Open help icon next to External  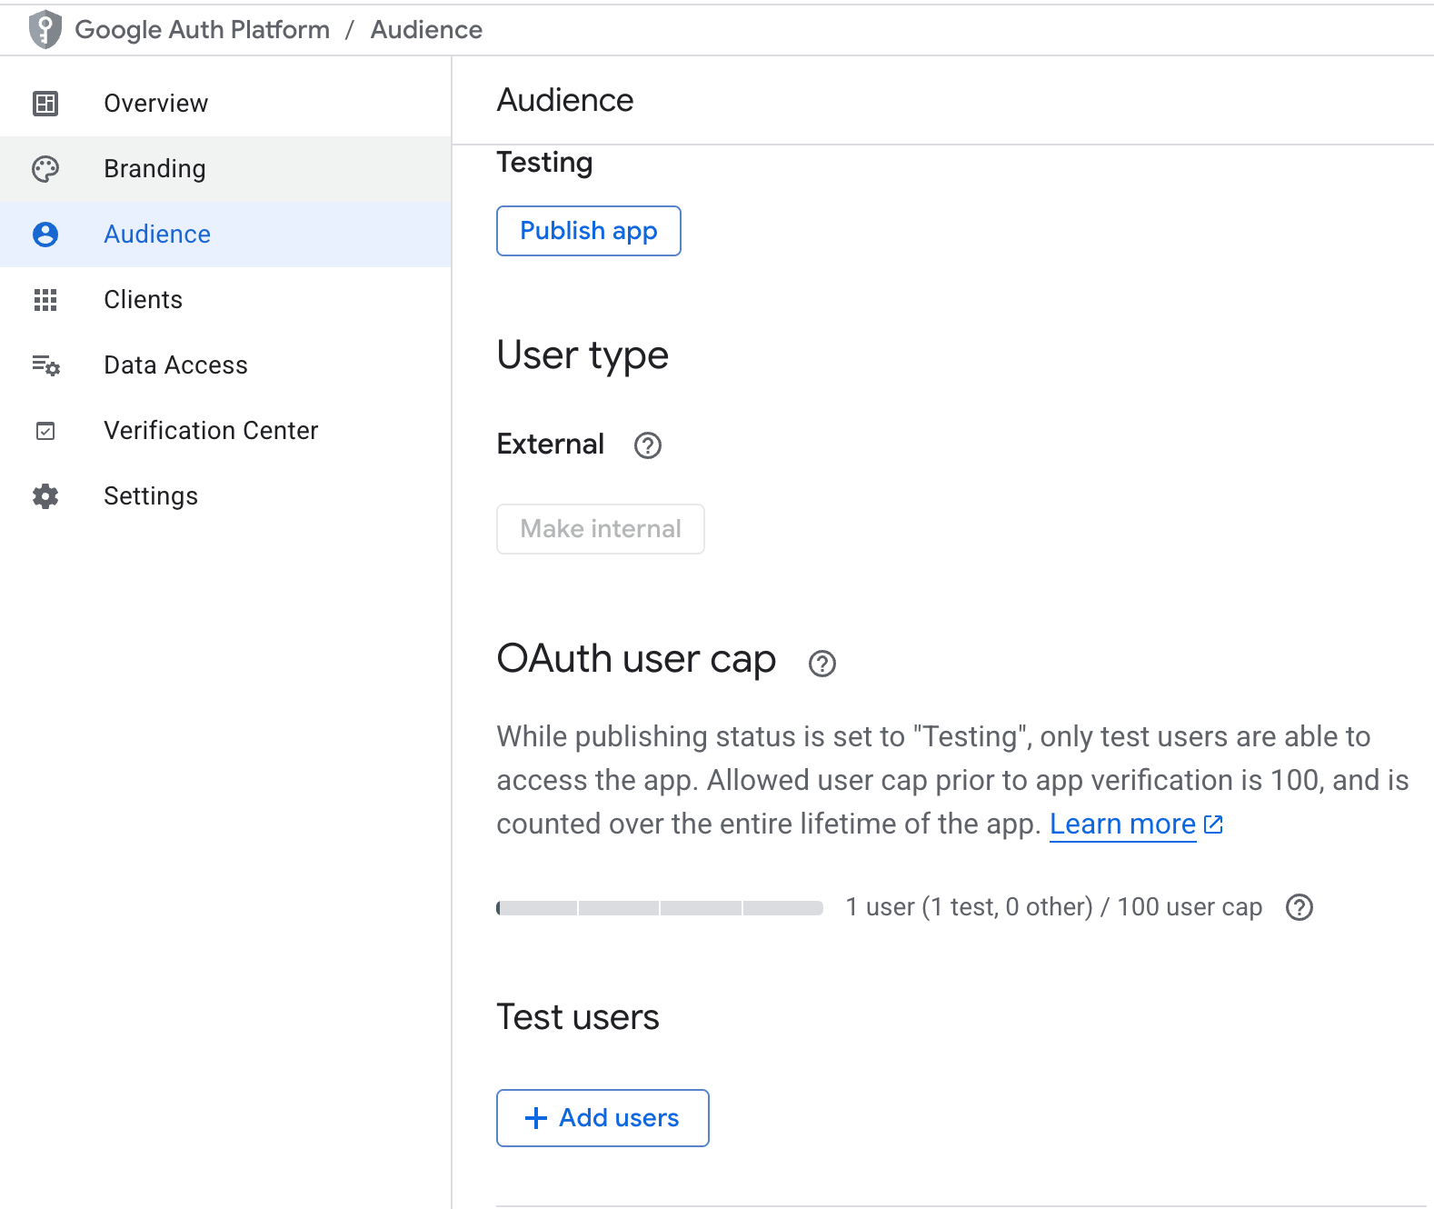coord(648,445)
